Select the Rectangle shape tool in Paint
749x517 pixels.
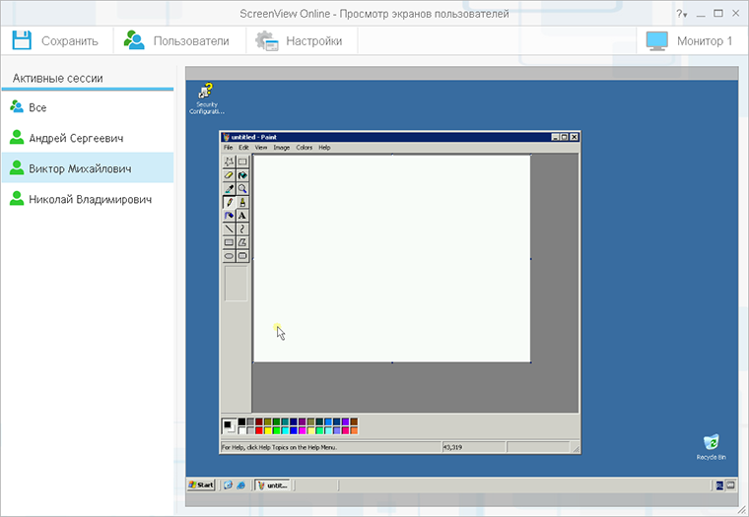click(229, 242)
